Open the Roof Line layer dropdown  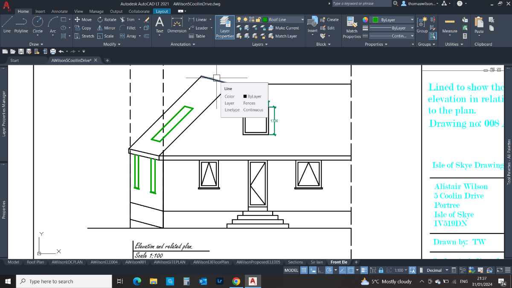tap(283, 20)
